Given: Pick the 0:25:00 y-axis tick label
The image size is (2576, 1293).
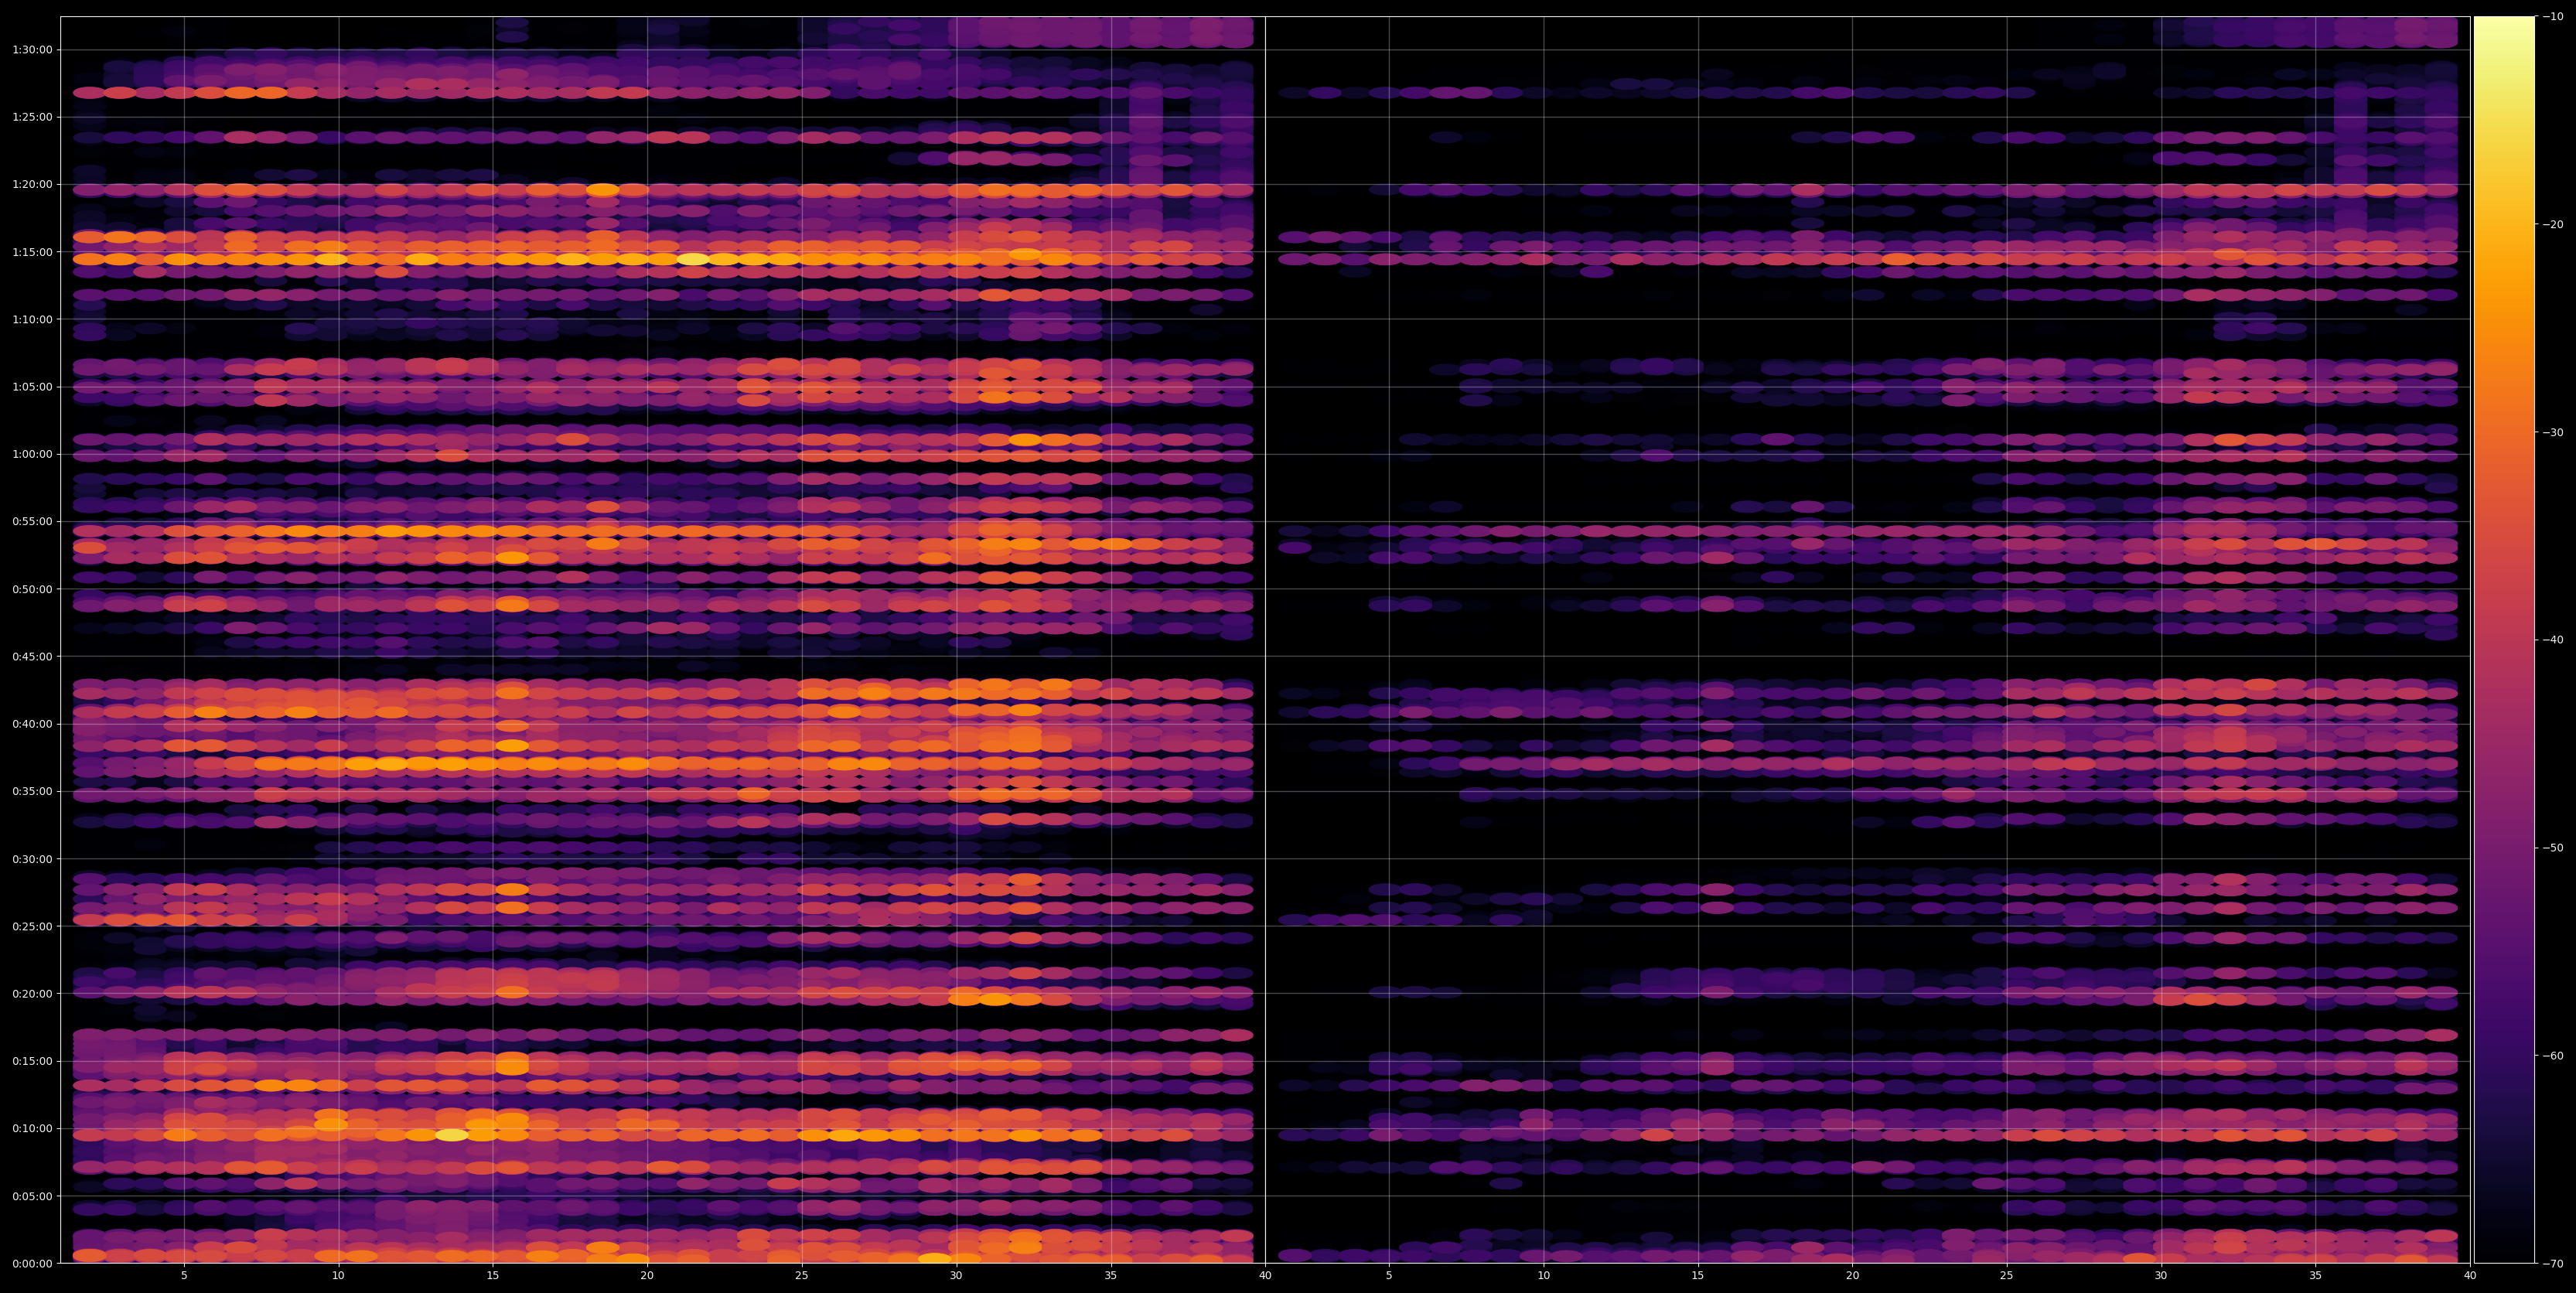Looking at the screenshot, I should click(x=32, y=926).
